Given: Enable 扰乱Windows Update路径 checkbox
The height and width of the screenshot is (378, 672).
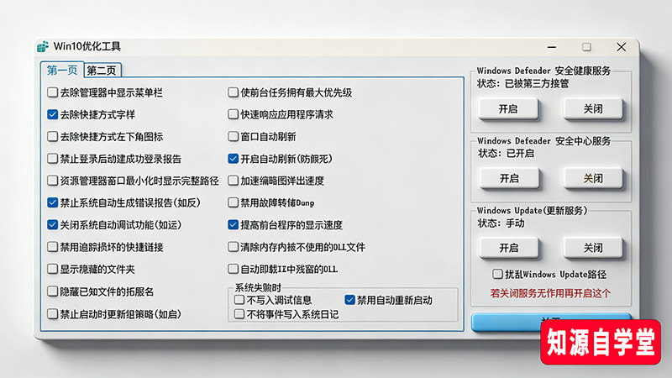Looking at the screenshot, I should coord(497,274).
